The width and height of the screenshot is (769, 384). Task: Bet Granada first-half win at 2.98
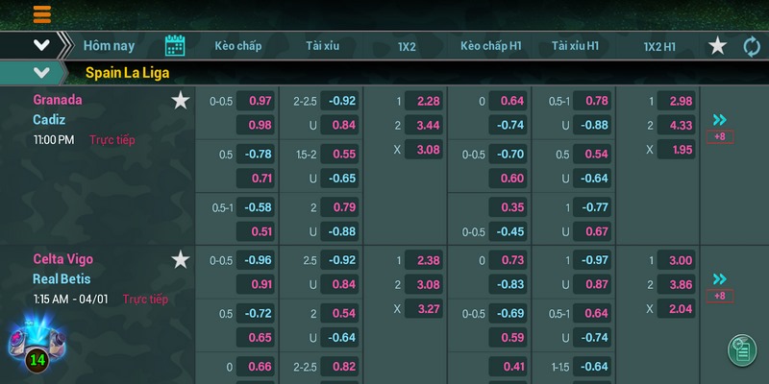[x=677, y=101]
